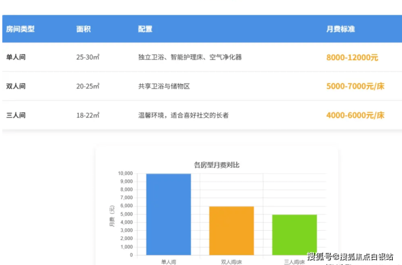The image size is (402, 265).
Task: Click the 月费（元）y-axis title
Action: pos(112,216)
